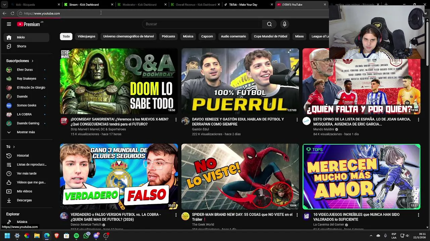Open options for Verdadero o Falso video
This screenshot has height=241, width=430.
pyautogui.click(x=176, y=215)
